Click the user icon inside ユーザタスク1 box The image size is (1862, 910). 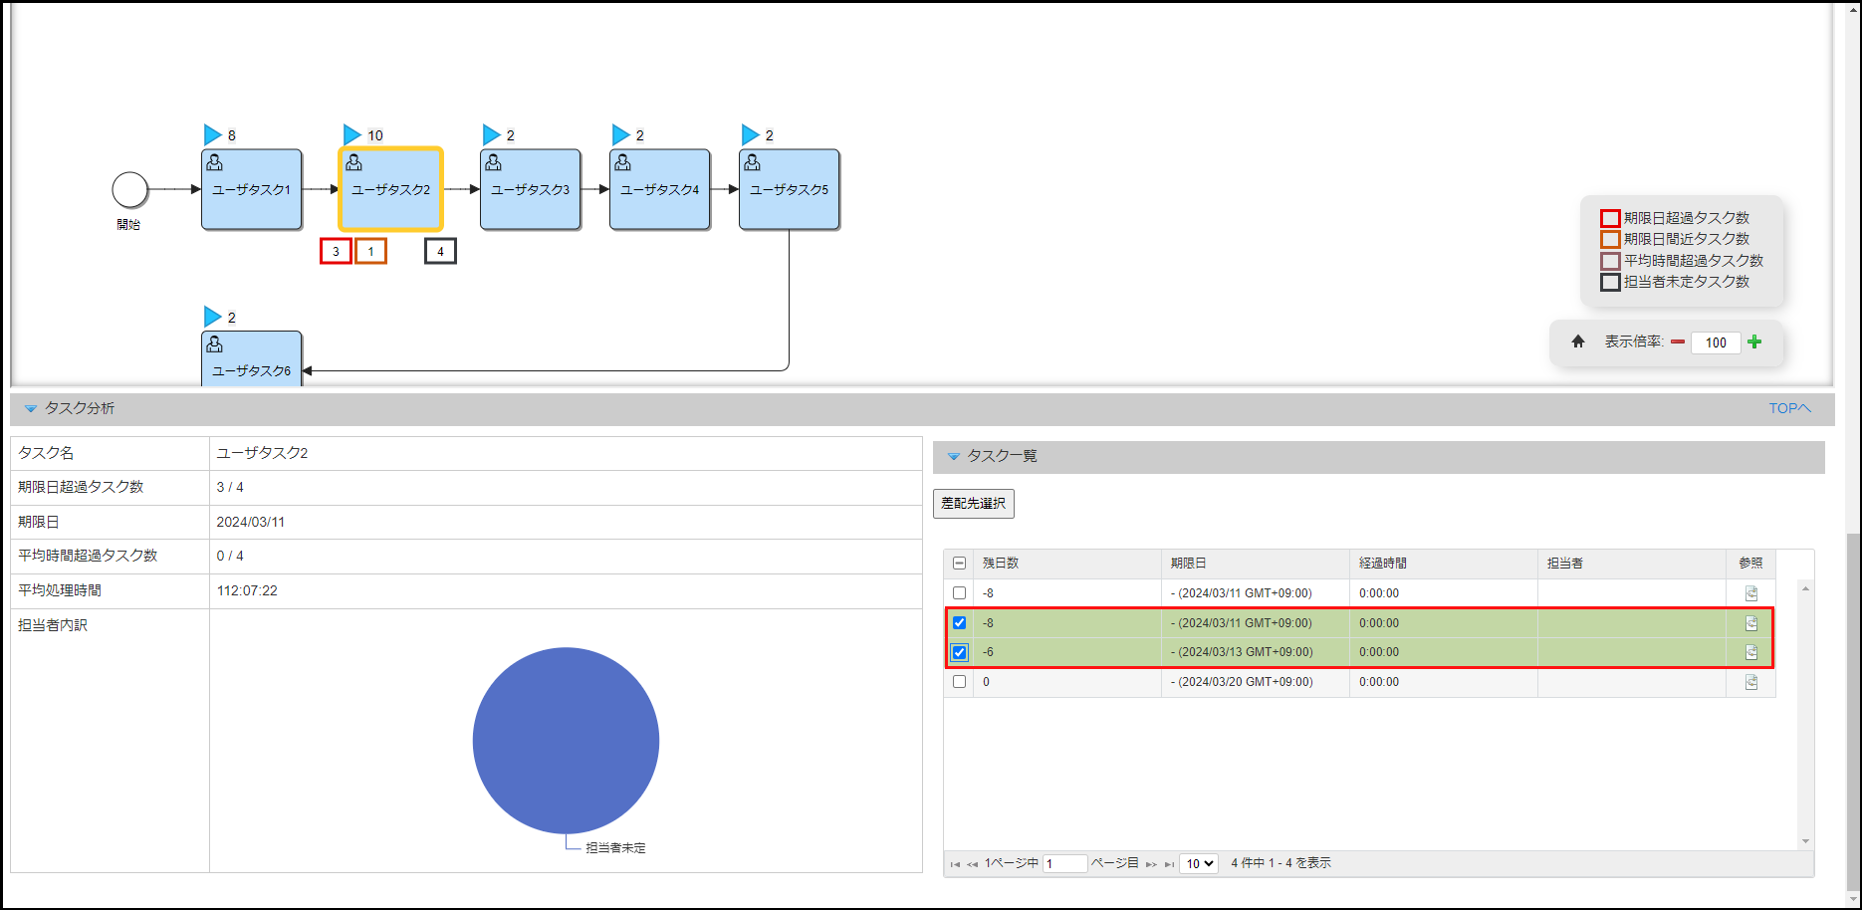click(214, 162)
